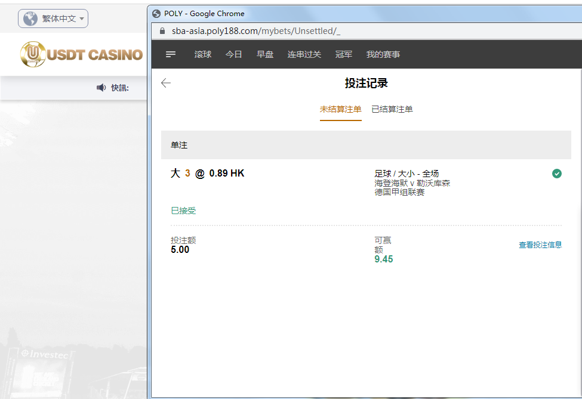The image size is (582, 399).
Task: Click the POLY window favicon in title bar
Action: coord(156,13)
